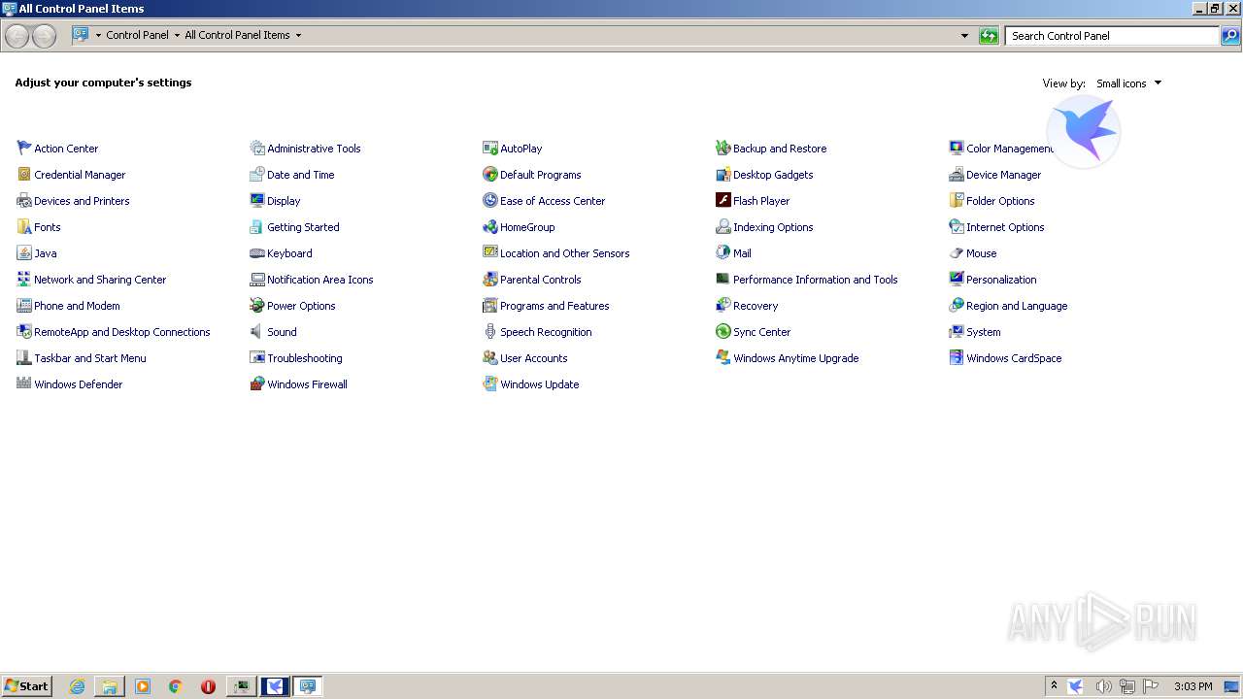Expand the Control Panel breadcrumb arrow

(177, 35)
